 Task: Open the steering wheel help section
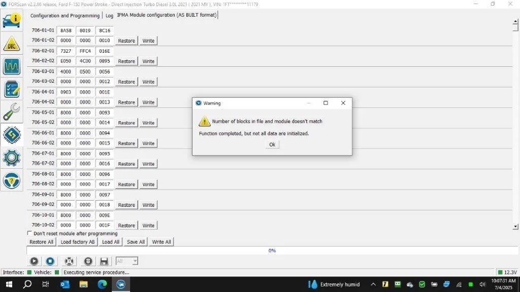point(12,180)
